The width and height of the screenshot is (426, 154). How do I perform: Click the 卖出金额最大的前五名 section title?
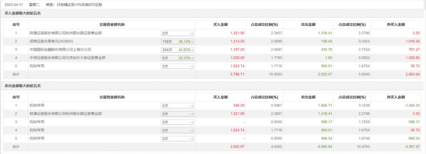point(23,86)
